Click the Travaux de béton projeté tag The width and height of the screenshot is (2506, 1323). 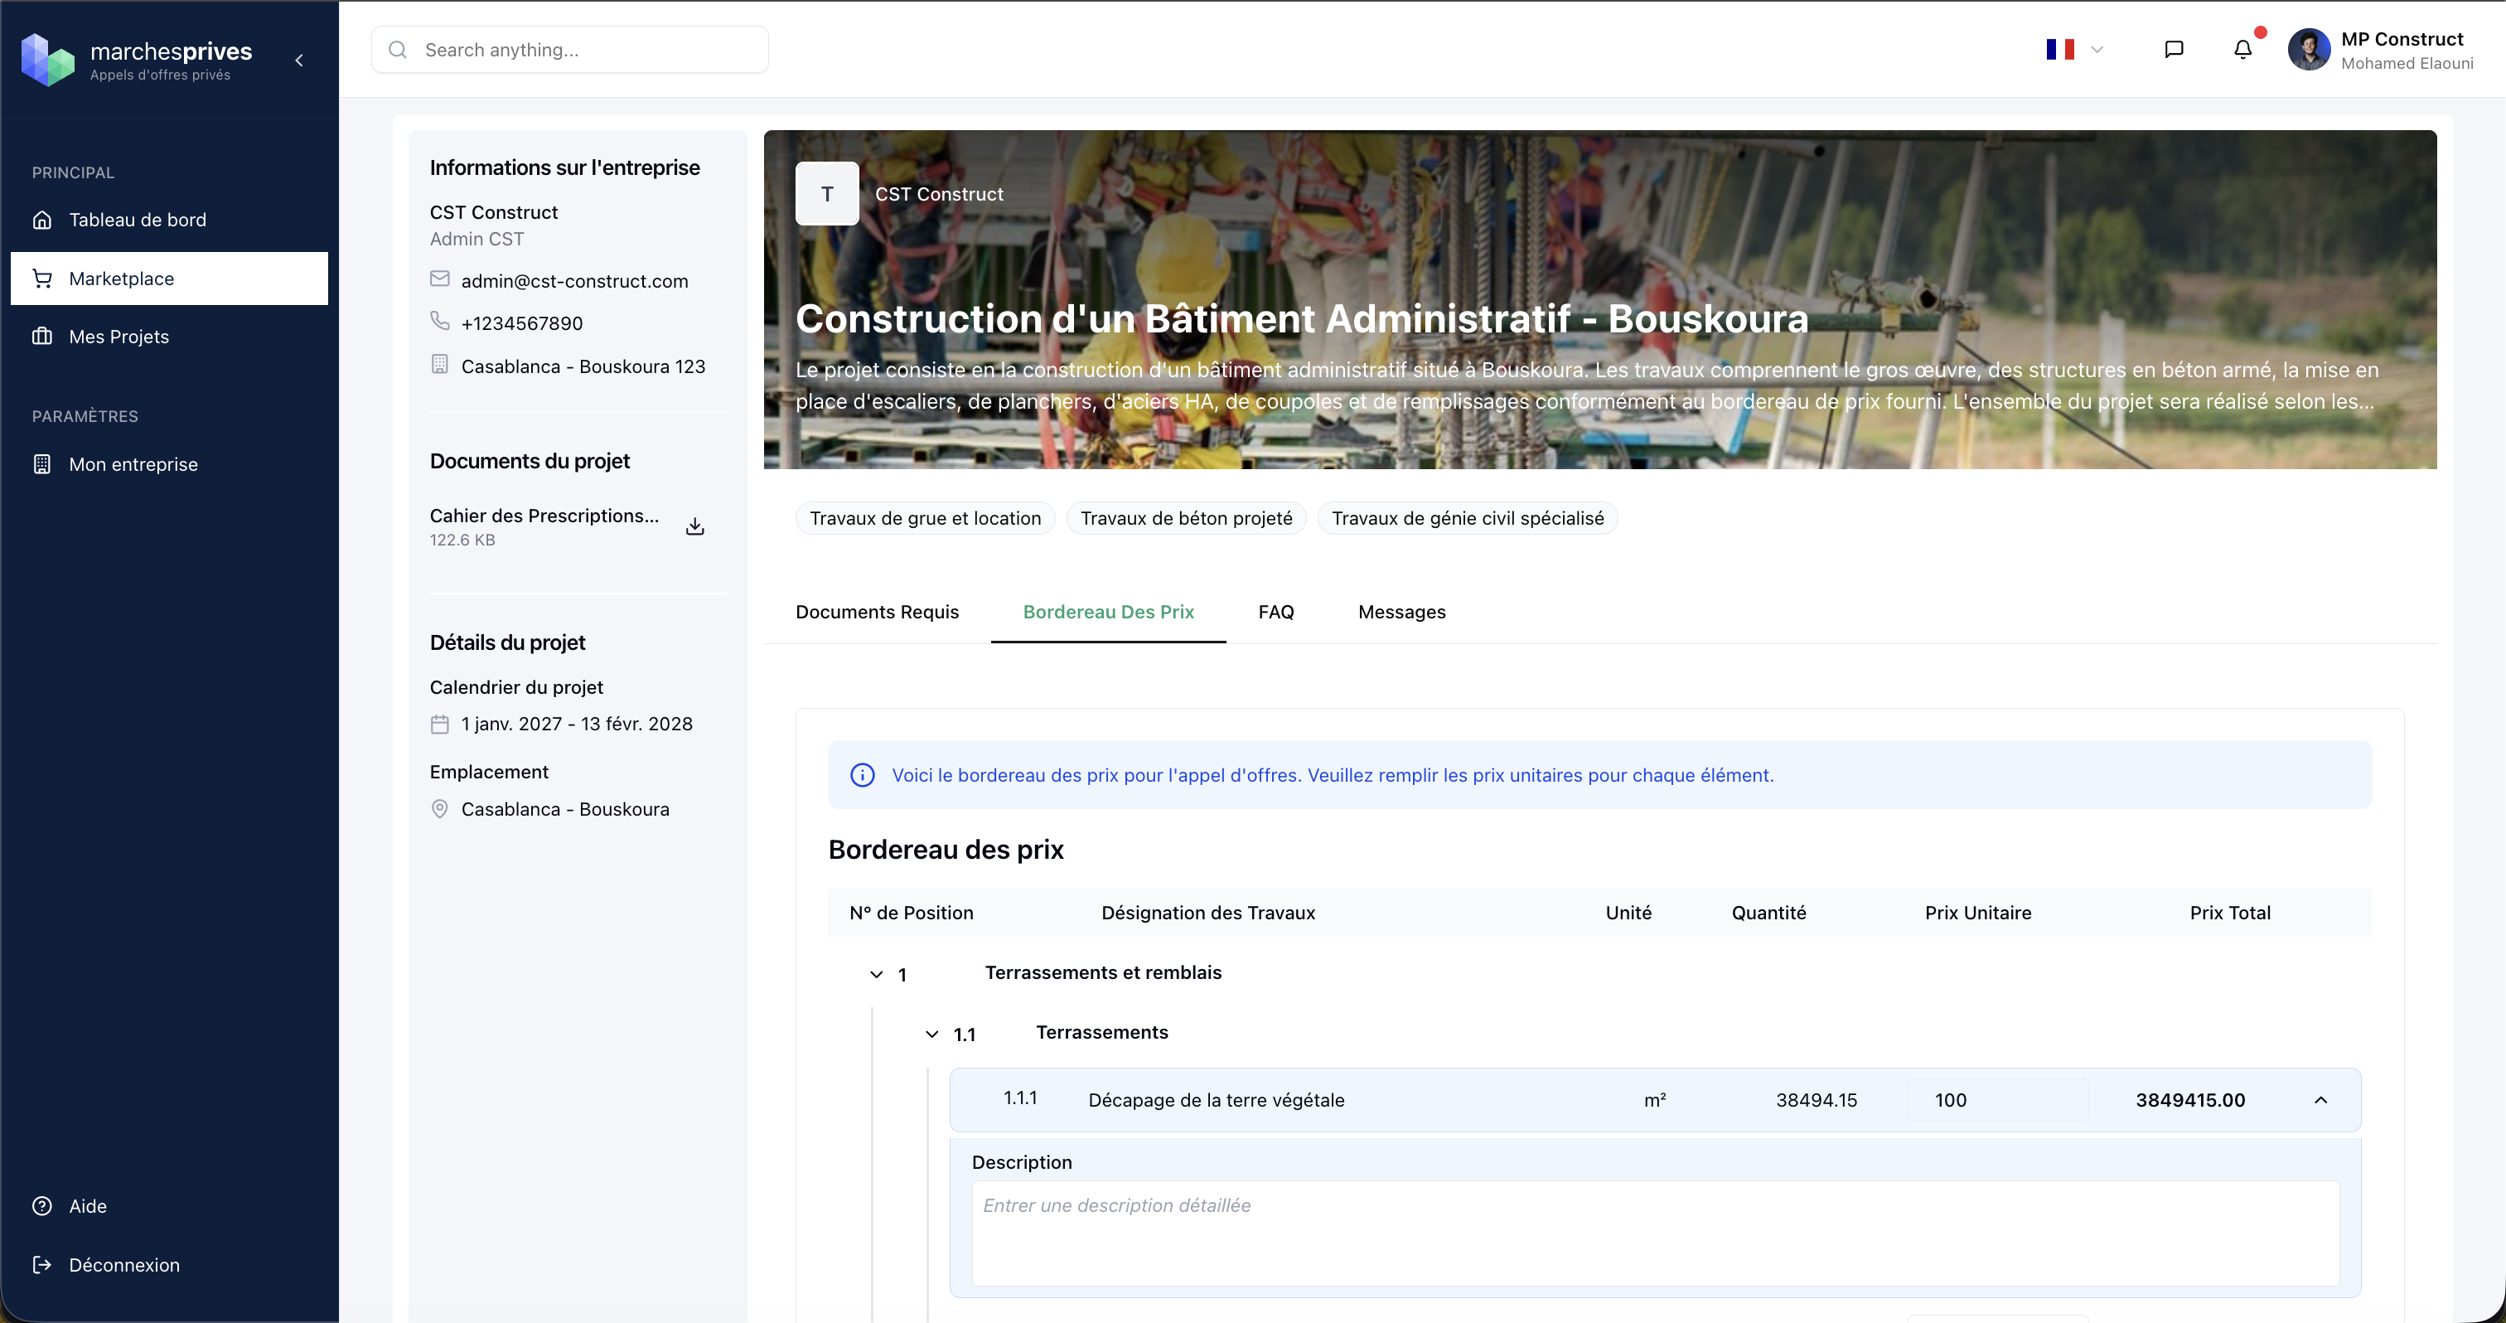coord(1186,518)
